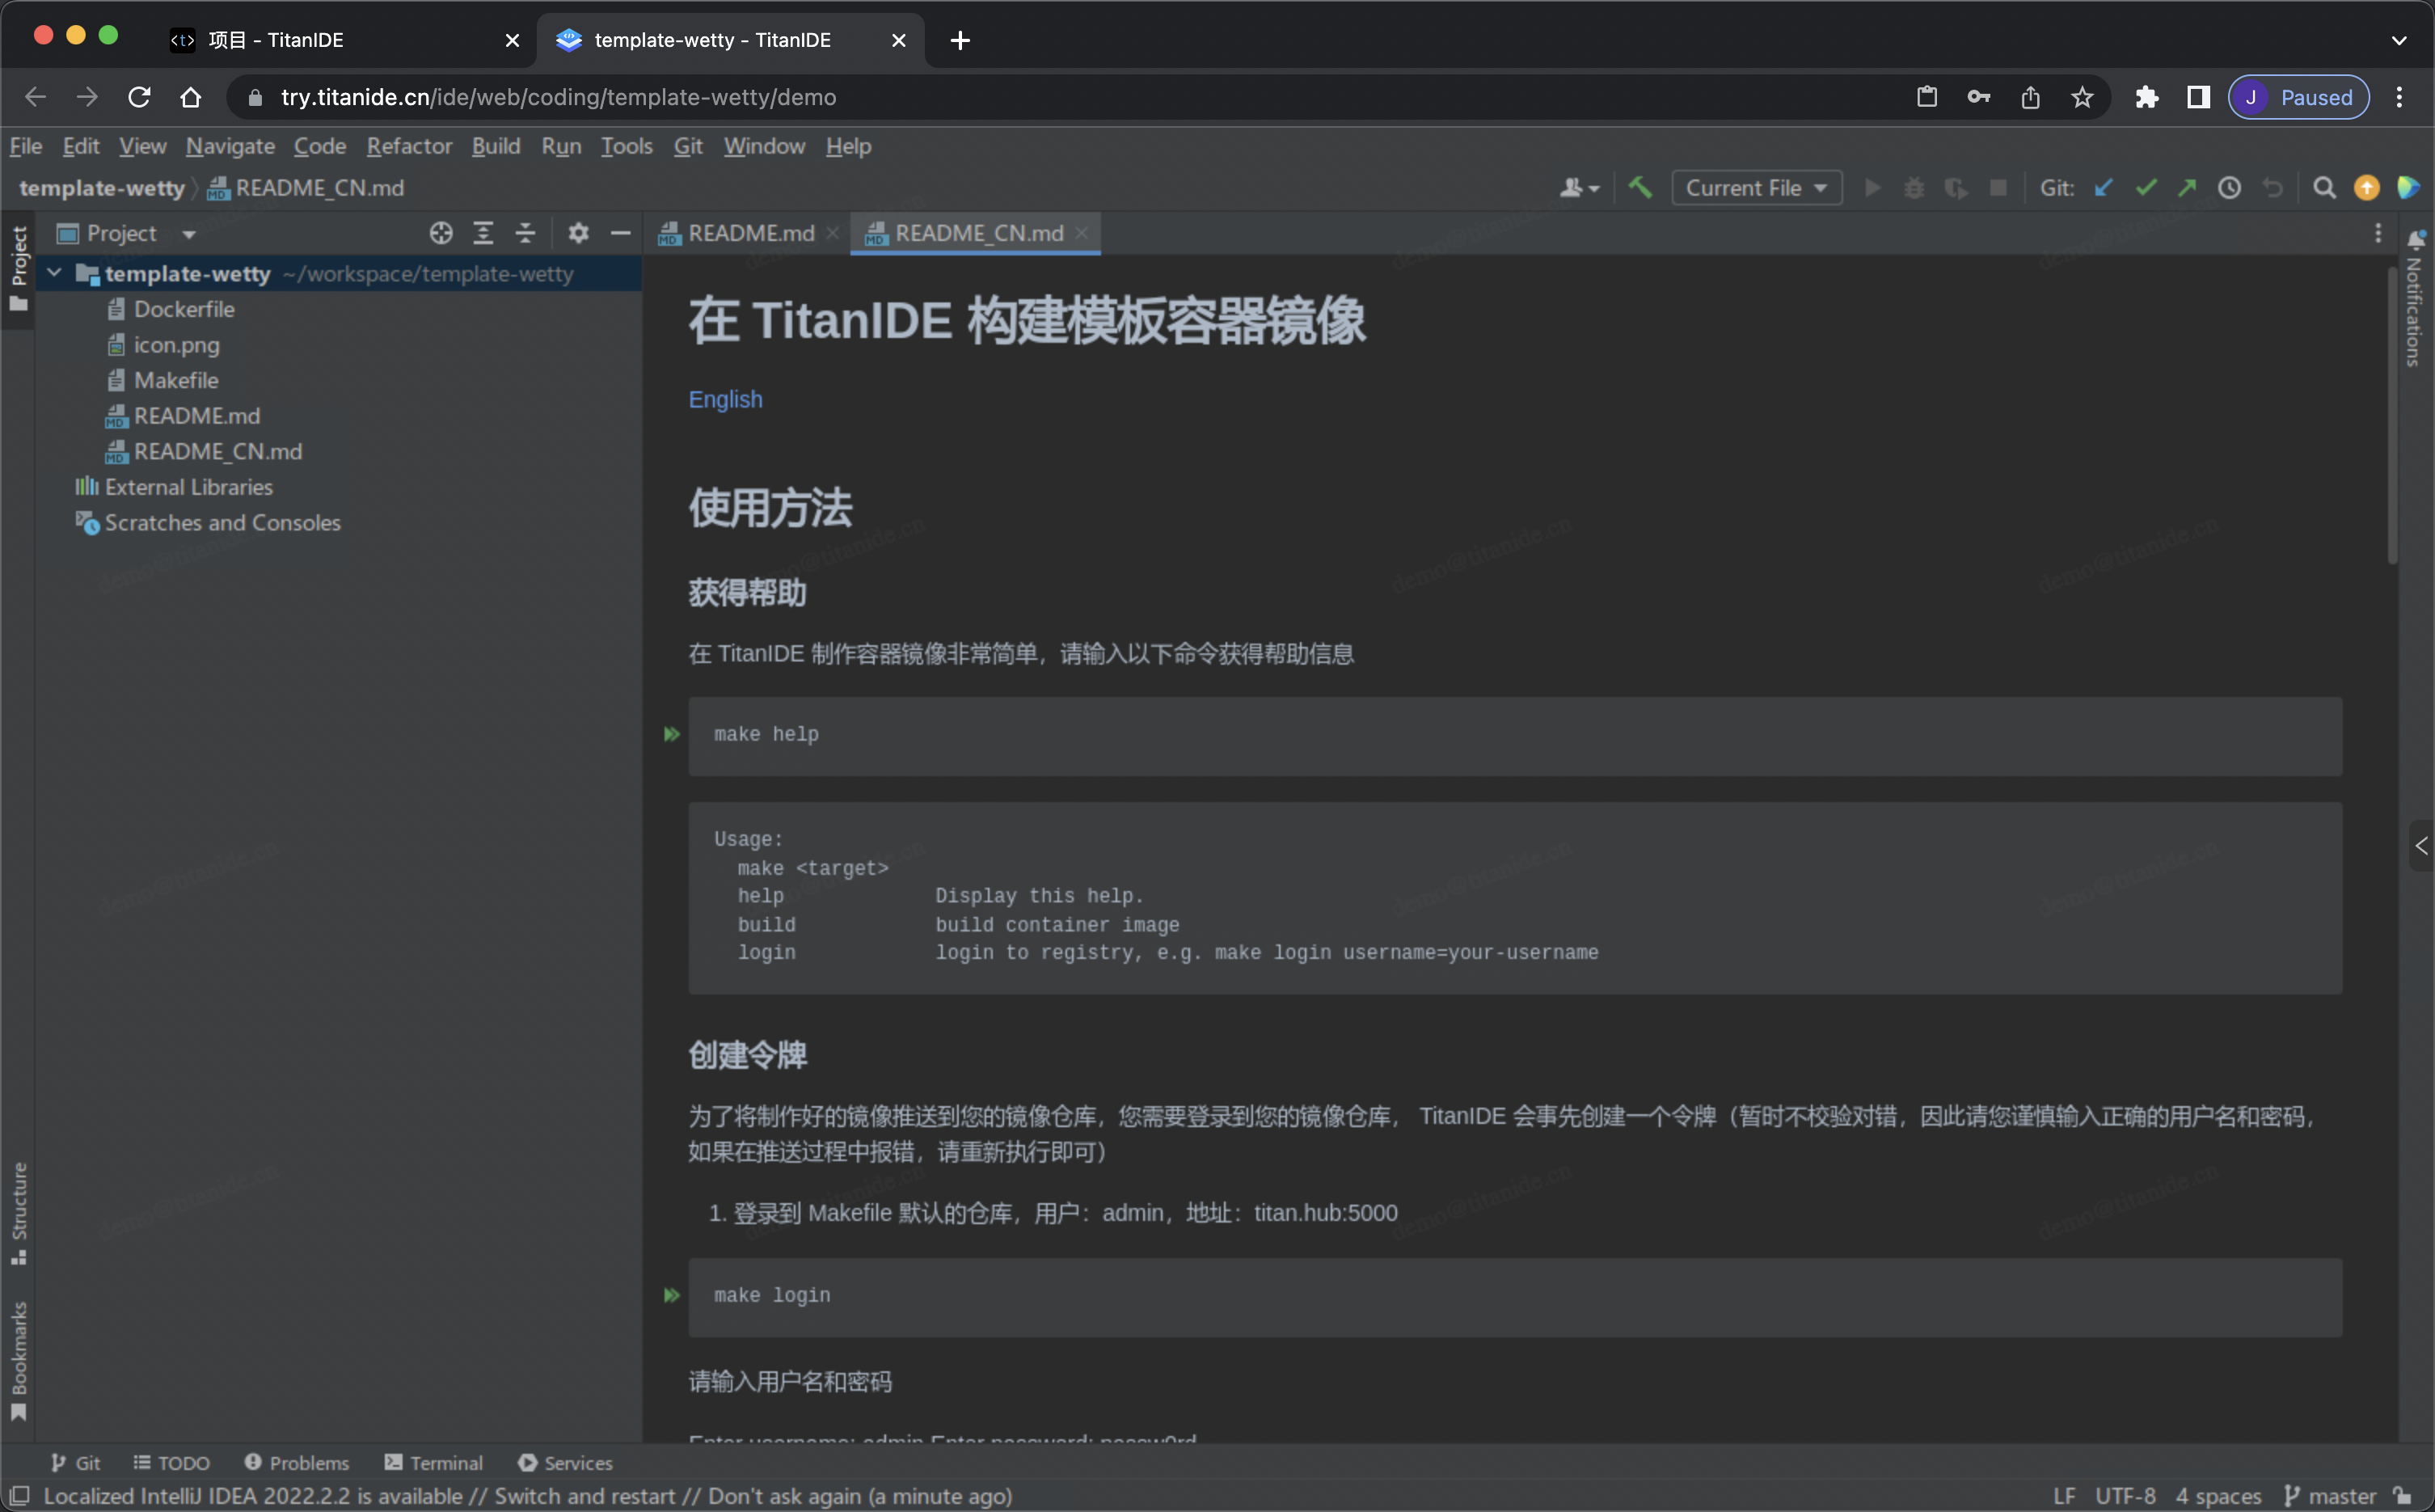Toggle the Structure side panel
The height and width of the screenshot is (1512, 2435).
pos(18,1212)
